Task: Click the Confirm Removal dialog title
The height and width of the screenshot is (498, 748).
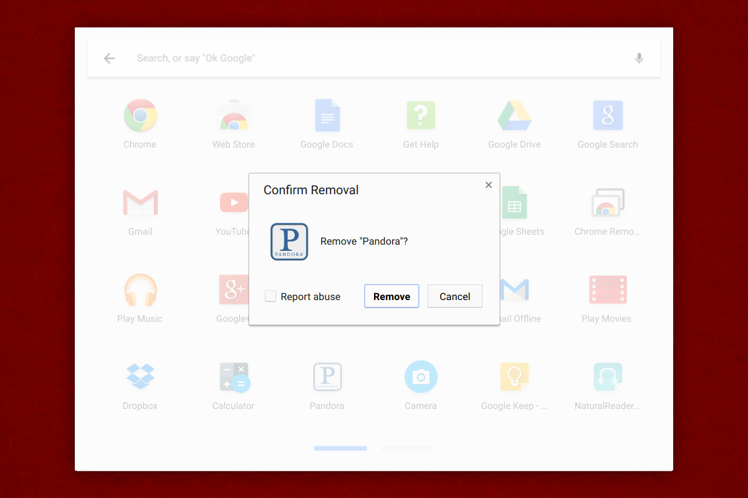Action: tap(311, 190)
